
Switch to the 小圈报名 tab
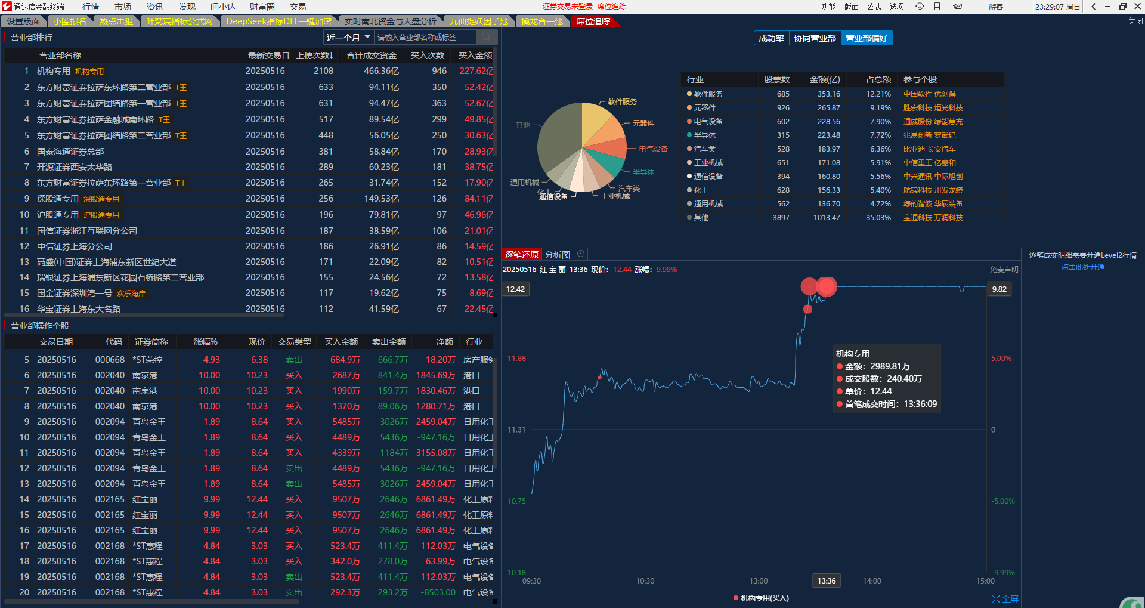(x=70, y=21)
